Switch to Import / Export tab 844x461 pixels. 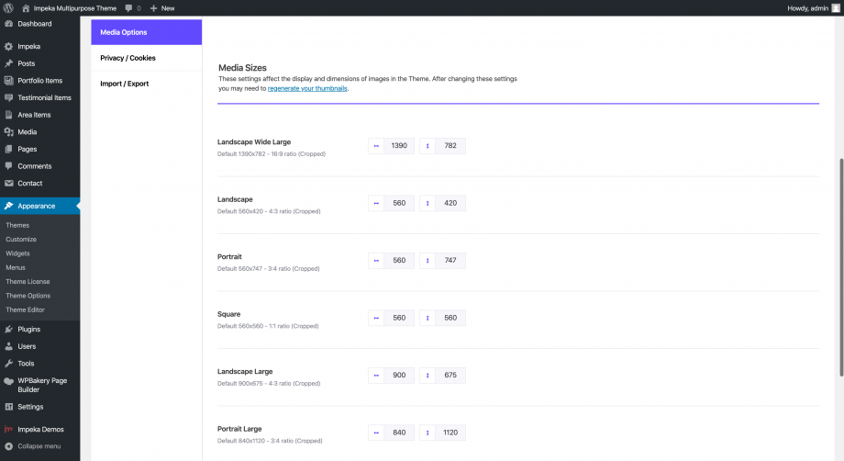[x=124, y=84]
